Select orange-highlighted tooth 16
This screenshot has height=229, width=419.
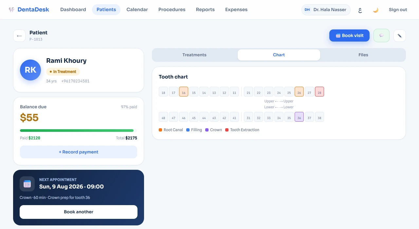pos(184,92)
